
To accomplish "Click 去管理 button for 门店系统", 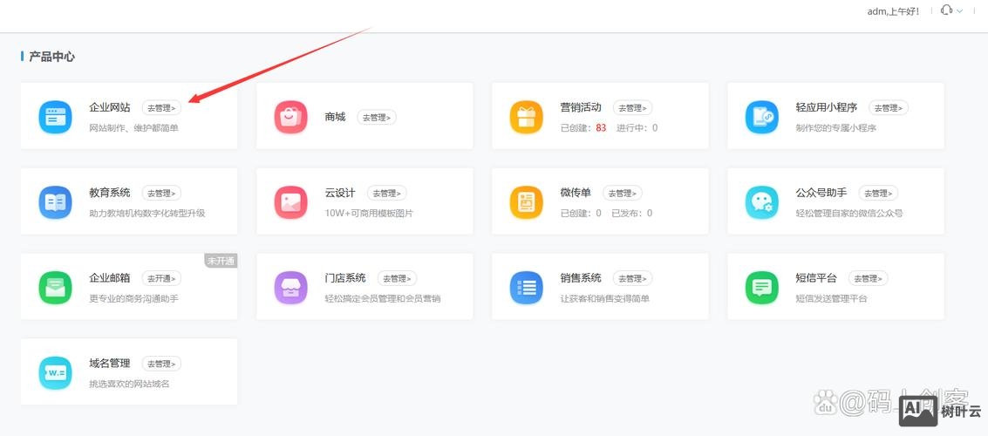I will point(397,278).
